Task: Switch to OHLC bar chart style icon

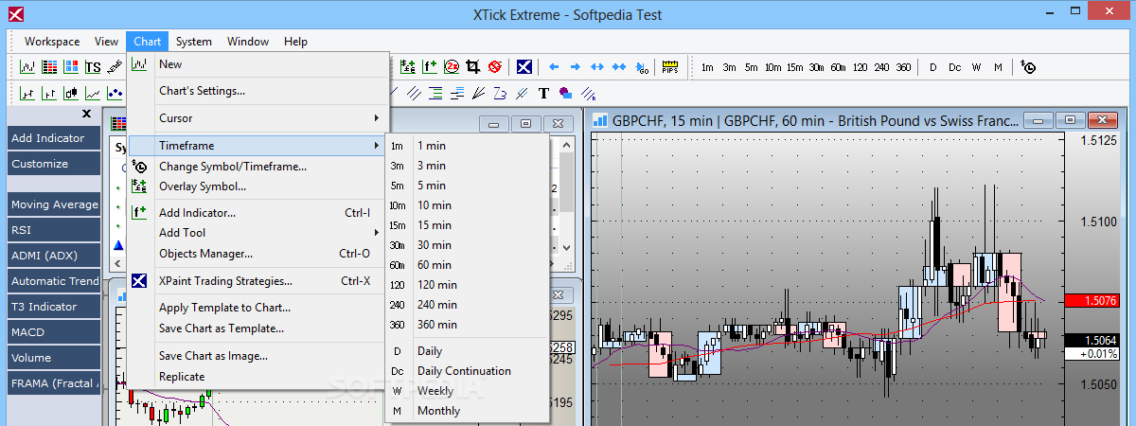Action: [x=27, y=93]
